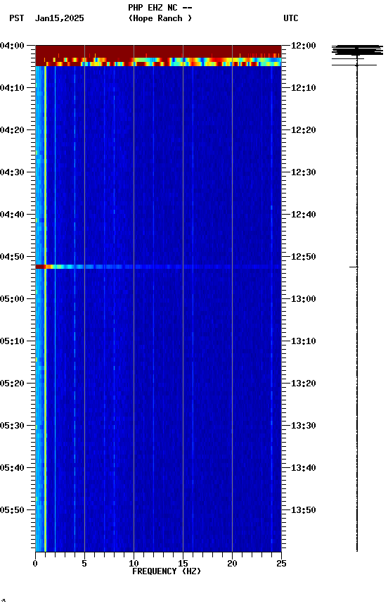Click the '15' frequency axis tick label
This screenshot has height=608, width=388.
(x=183, y=564)
